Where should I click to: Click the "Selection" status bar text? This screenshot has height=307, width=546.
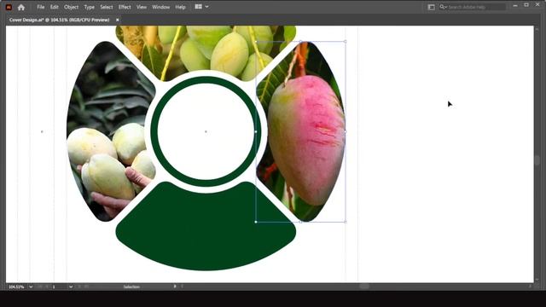click(131, 287)
